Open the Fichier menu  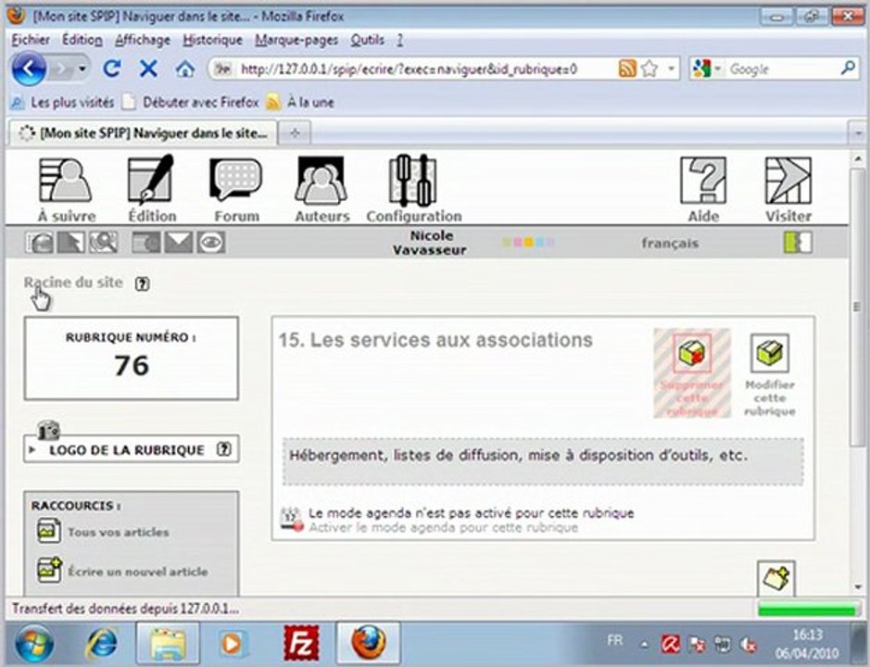[31, 40]
